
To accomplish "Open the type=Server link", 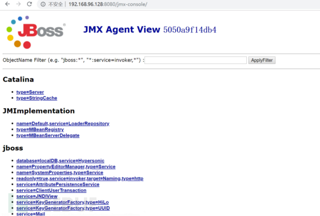I will click(x=30, y=92).
